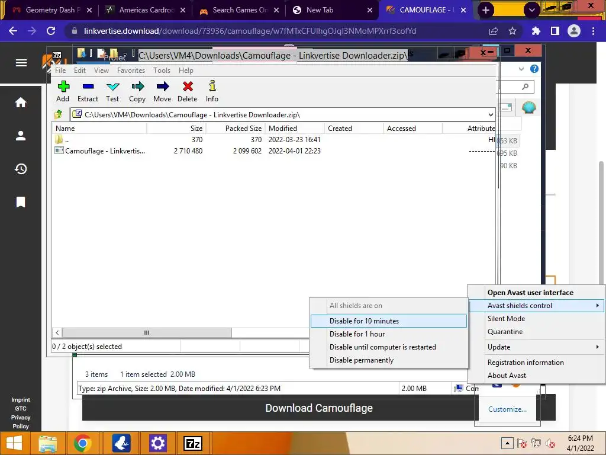Select Avast Silent Mode
The image size is (606, 455).
click(x=536, y=318)
